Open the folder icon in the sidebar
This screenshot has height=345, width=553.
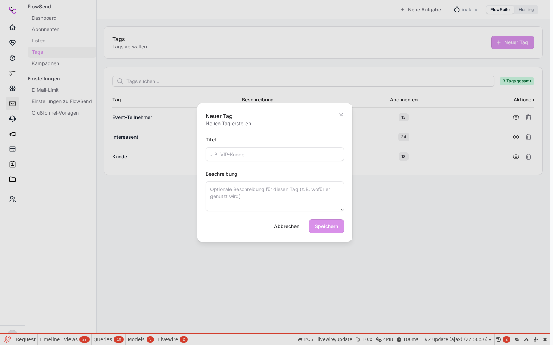click(12, 179)
